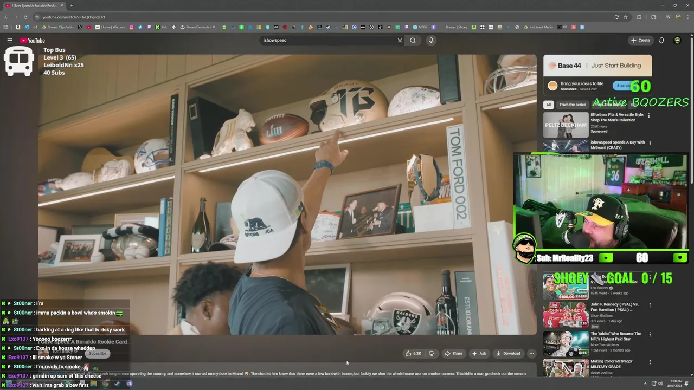Click the Base 44 banner ad
The height and width of the screenshot is (390, 694).
(597, 66)
